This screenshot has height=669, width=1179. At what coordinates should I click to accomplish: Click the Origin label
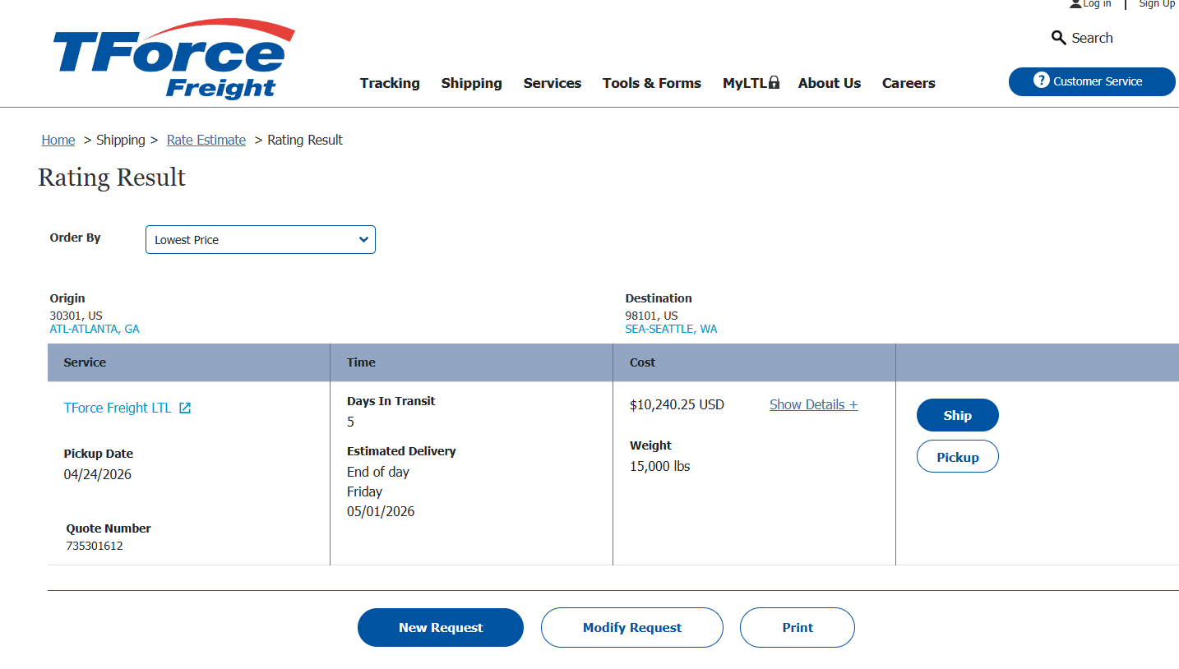pyautogui.click(x=67, y=298)
